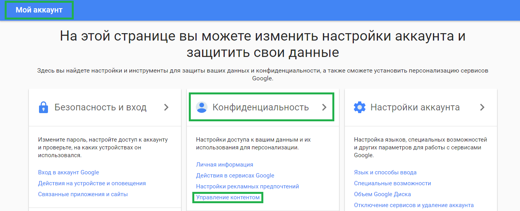Go to Действия на устройстве и оповещения
This screenshot has width=520, height=211.
click(92, 183)
